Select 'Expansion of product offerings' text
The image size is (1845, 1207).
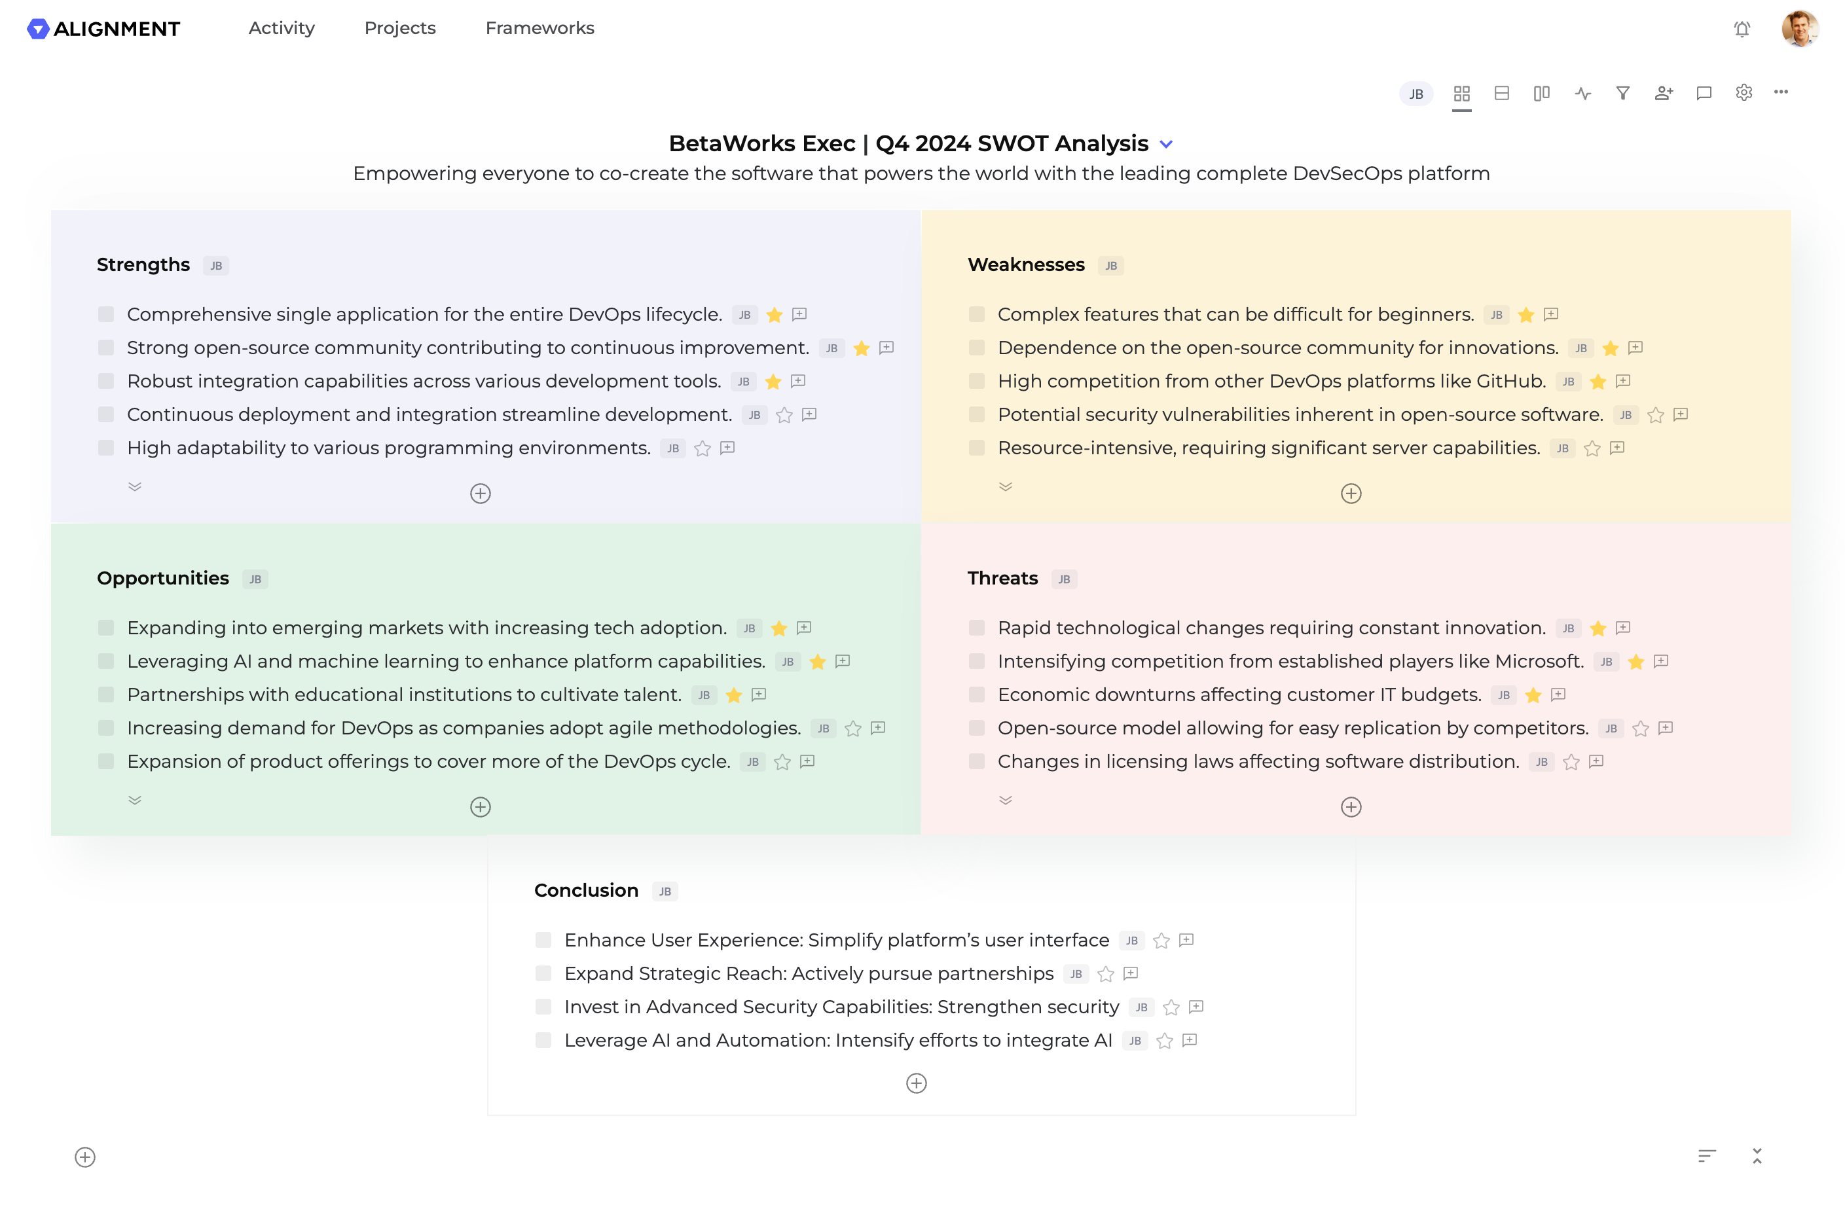(x=429, y=761)
